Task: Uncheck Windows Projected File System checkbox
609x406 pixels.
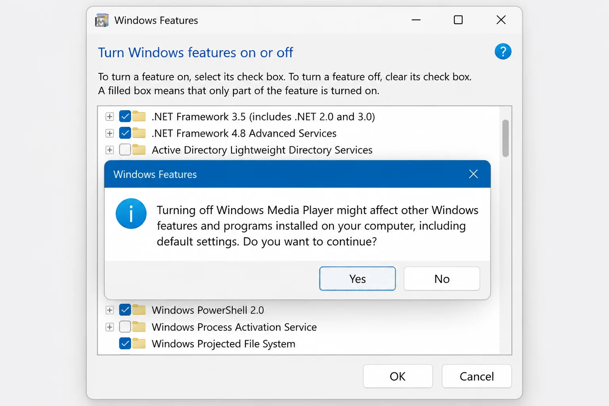Action: point(125,343)
